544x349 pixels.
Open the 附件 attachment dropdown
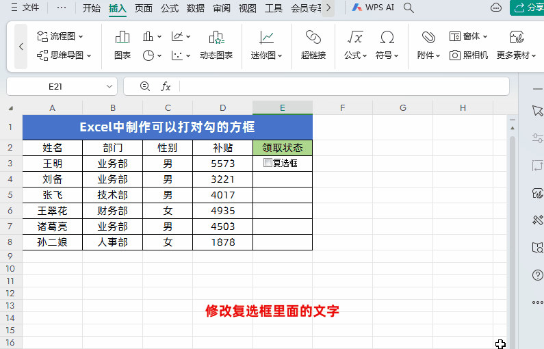point(428,45)
